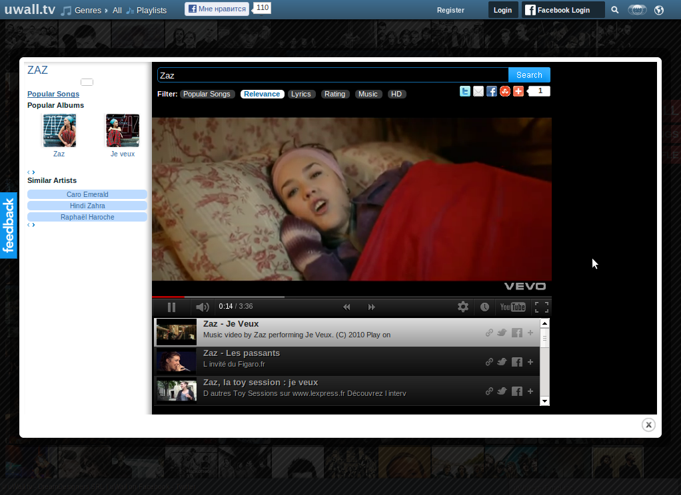Share Zaz - Les passants on Facebook
681x495 pixels.
click(x=517, y=362)
